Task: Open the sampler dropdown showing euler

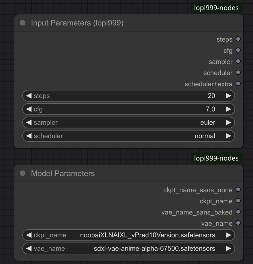Action: [129, 123]
